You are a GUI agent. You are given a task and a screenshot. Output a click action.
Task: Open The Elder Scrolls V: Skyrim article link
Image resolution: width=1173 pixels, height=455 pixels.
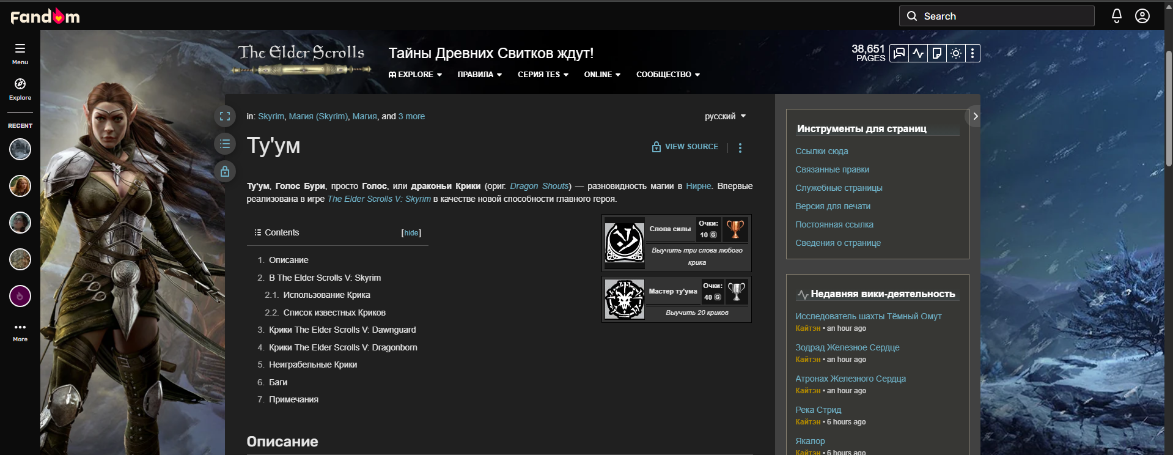point(379,199)
